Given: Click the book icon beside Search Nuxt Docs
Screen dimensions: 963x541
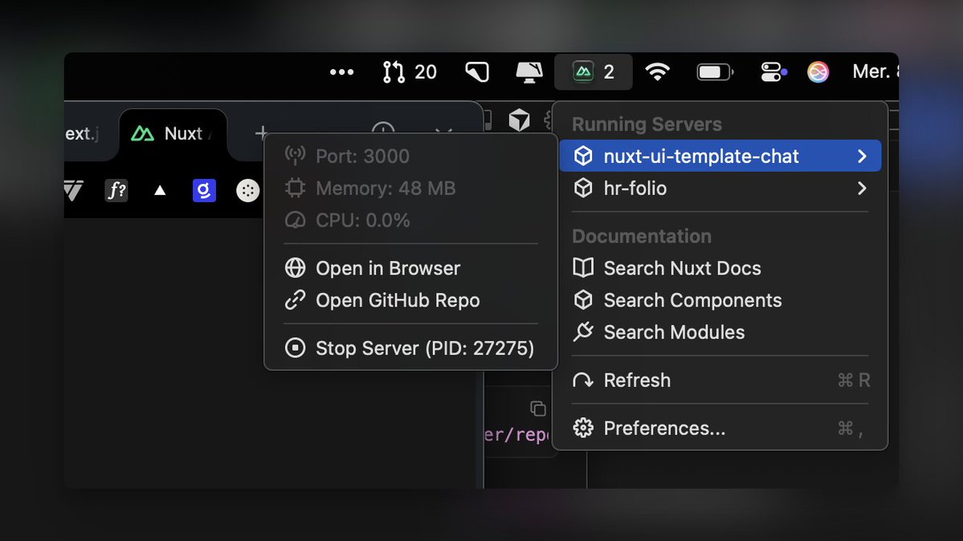Looking at the screenshot, I should [583, 268].
